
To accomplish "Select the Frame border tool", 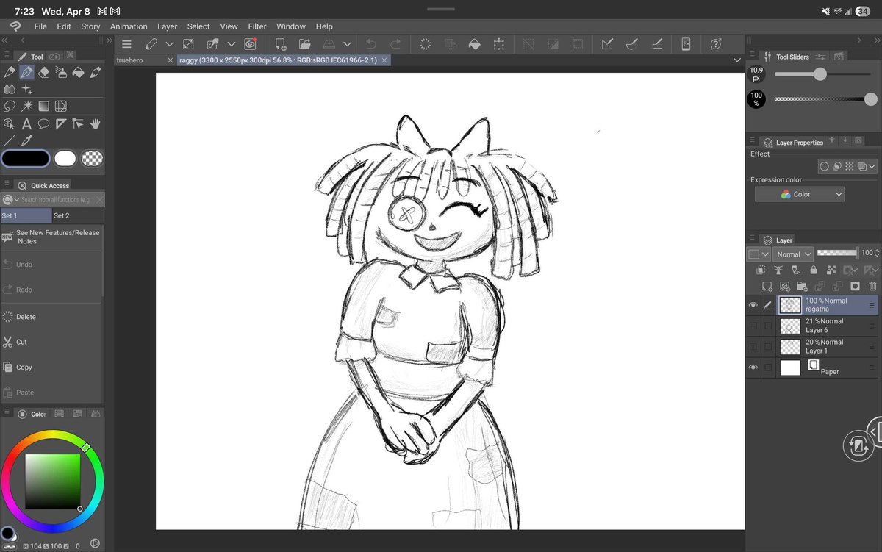I will (61, 106).
